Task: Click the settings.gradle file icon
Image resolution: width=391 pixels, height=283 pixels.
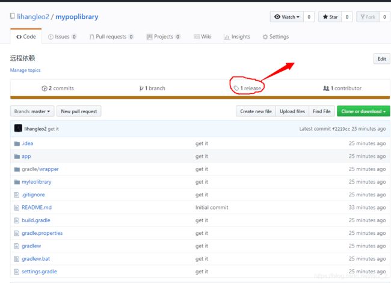Action: coord(17,272)
